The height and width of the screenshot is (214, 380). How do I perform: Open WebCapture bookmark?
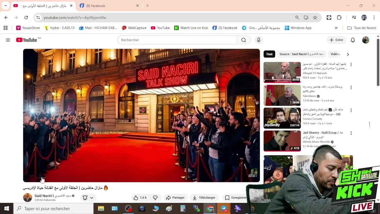coord(134,28)
